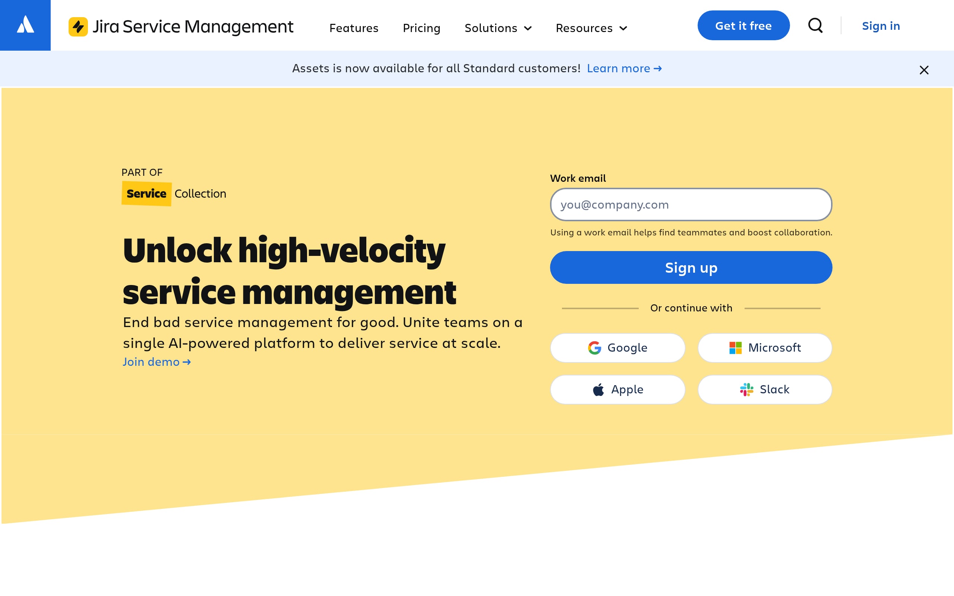The image size is (954, 596).
Task: Click the Get it free button
Action: (x=743, y=25)
